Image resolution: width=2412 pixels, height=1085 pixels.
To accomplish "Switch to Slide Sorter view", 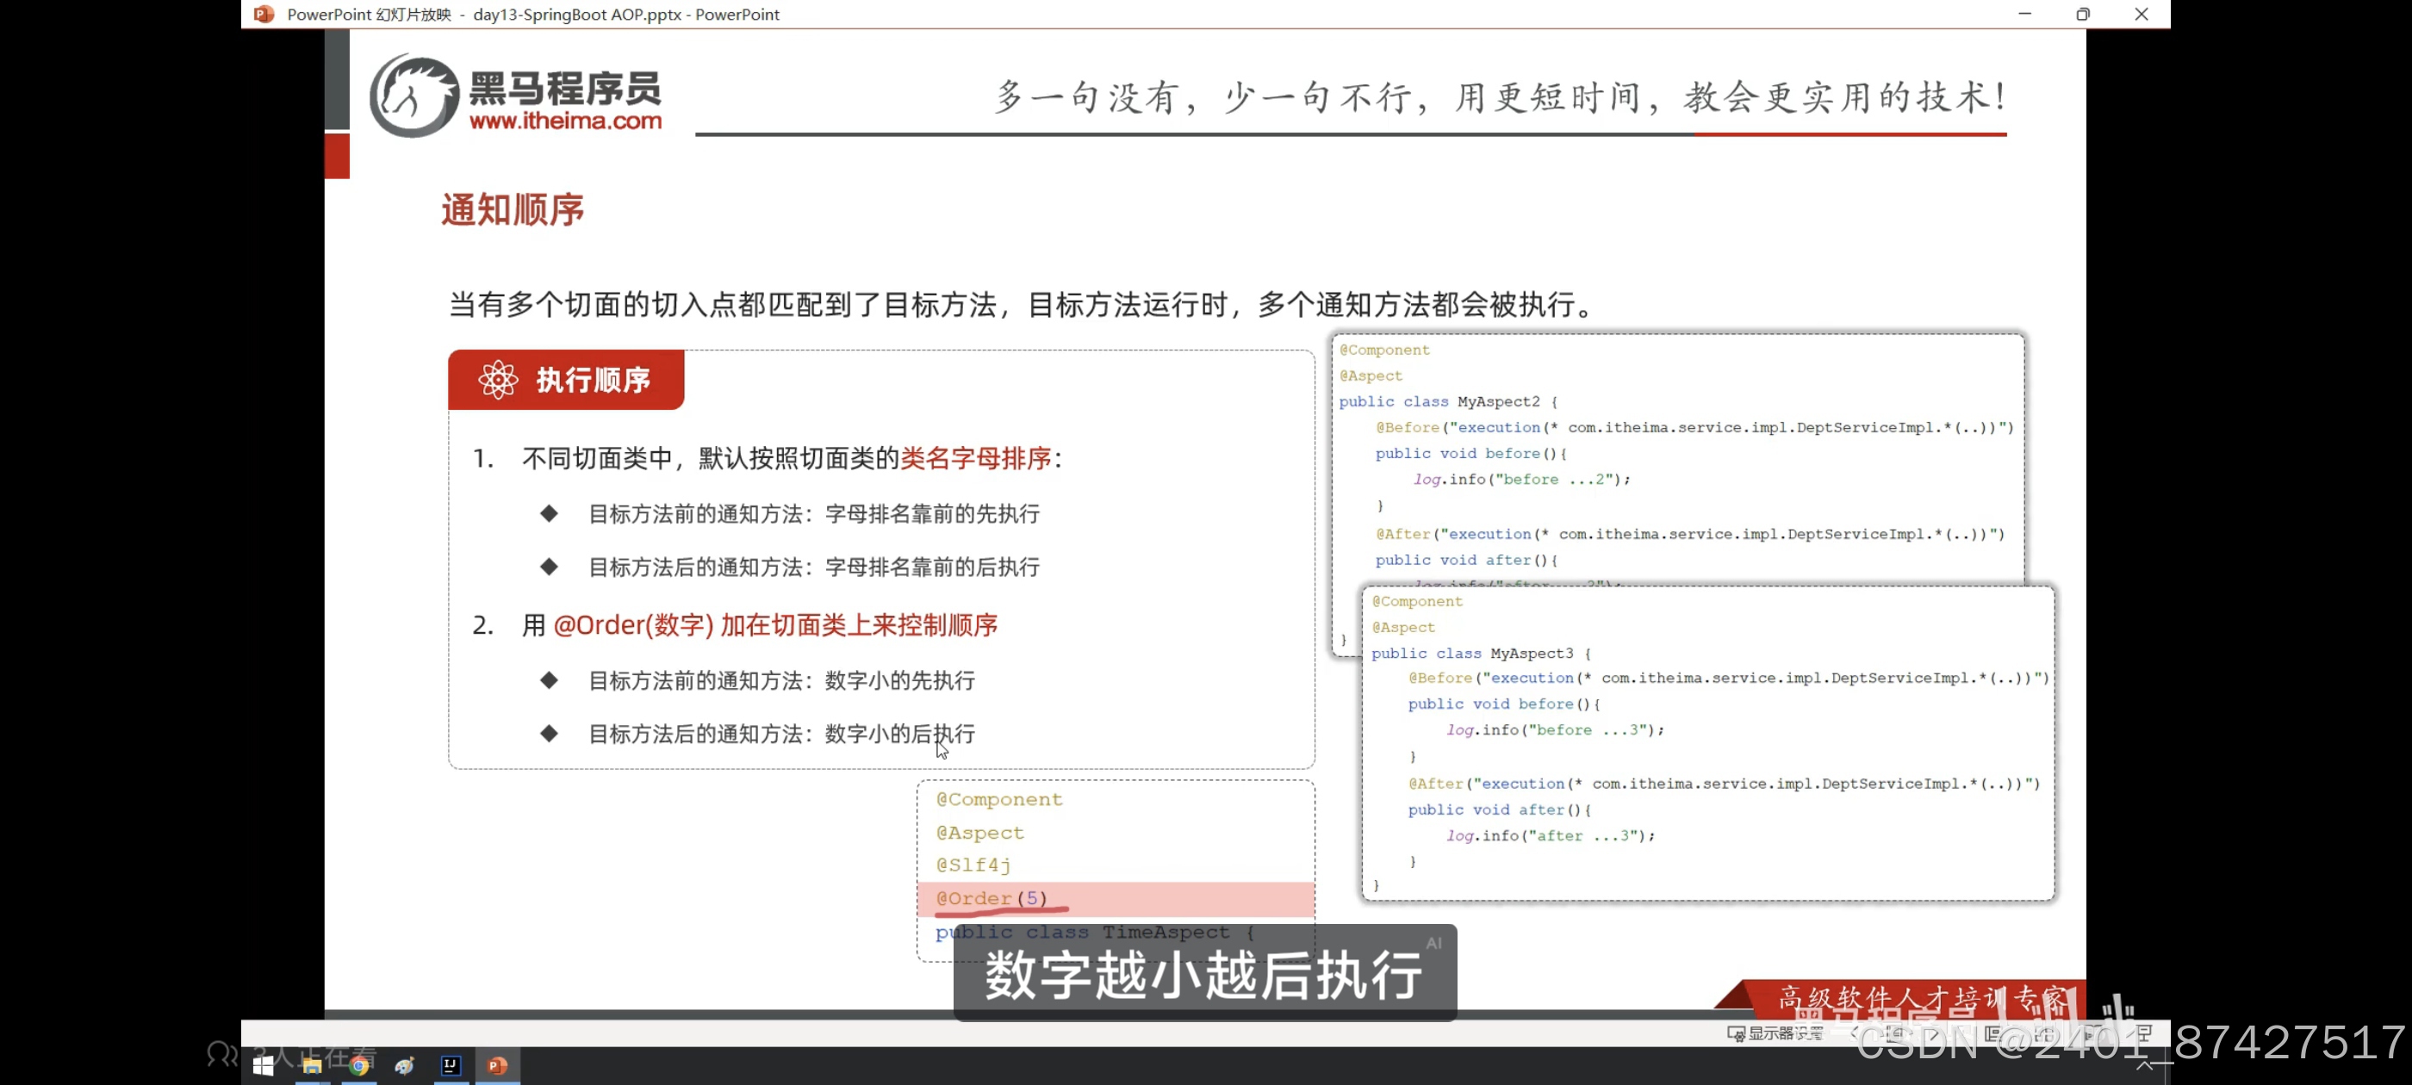I will (x=2044, y=1033).
